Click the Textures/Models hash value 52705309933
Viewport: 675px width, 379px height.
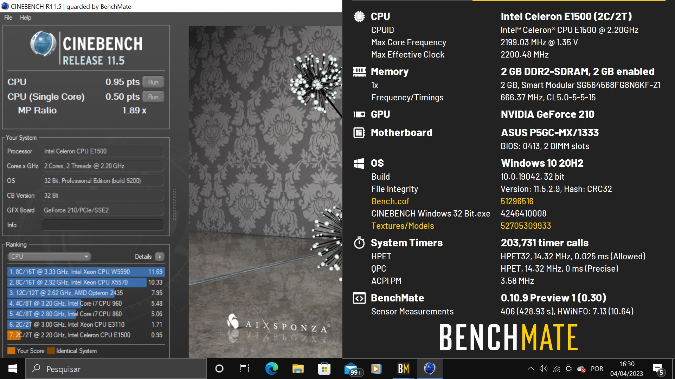point(526,226)
